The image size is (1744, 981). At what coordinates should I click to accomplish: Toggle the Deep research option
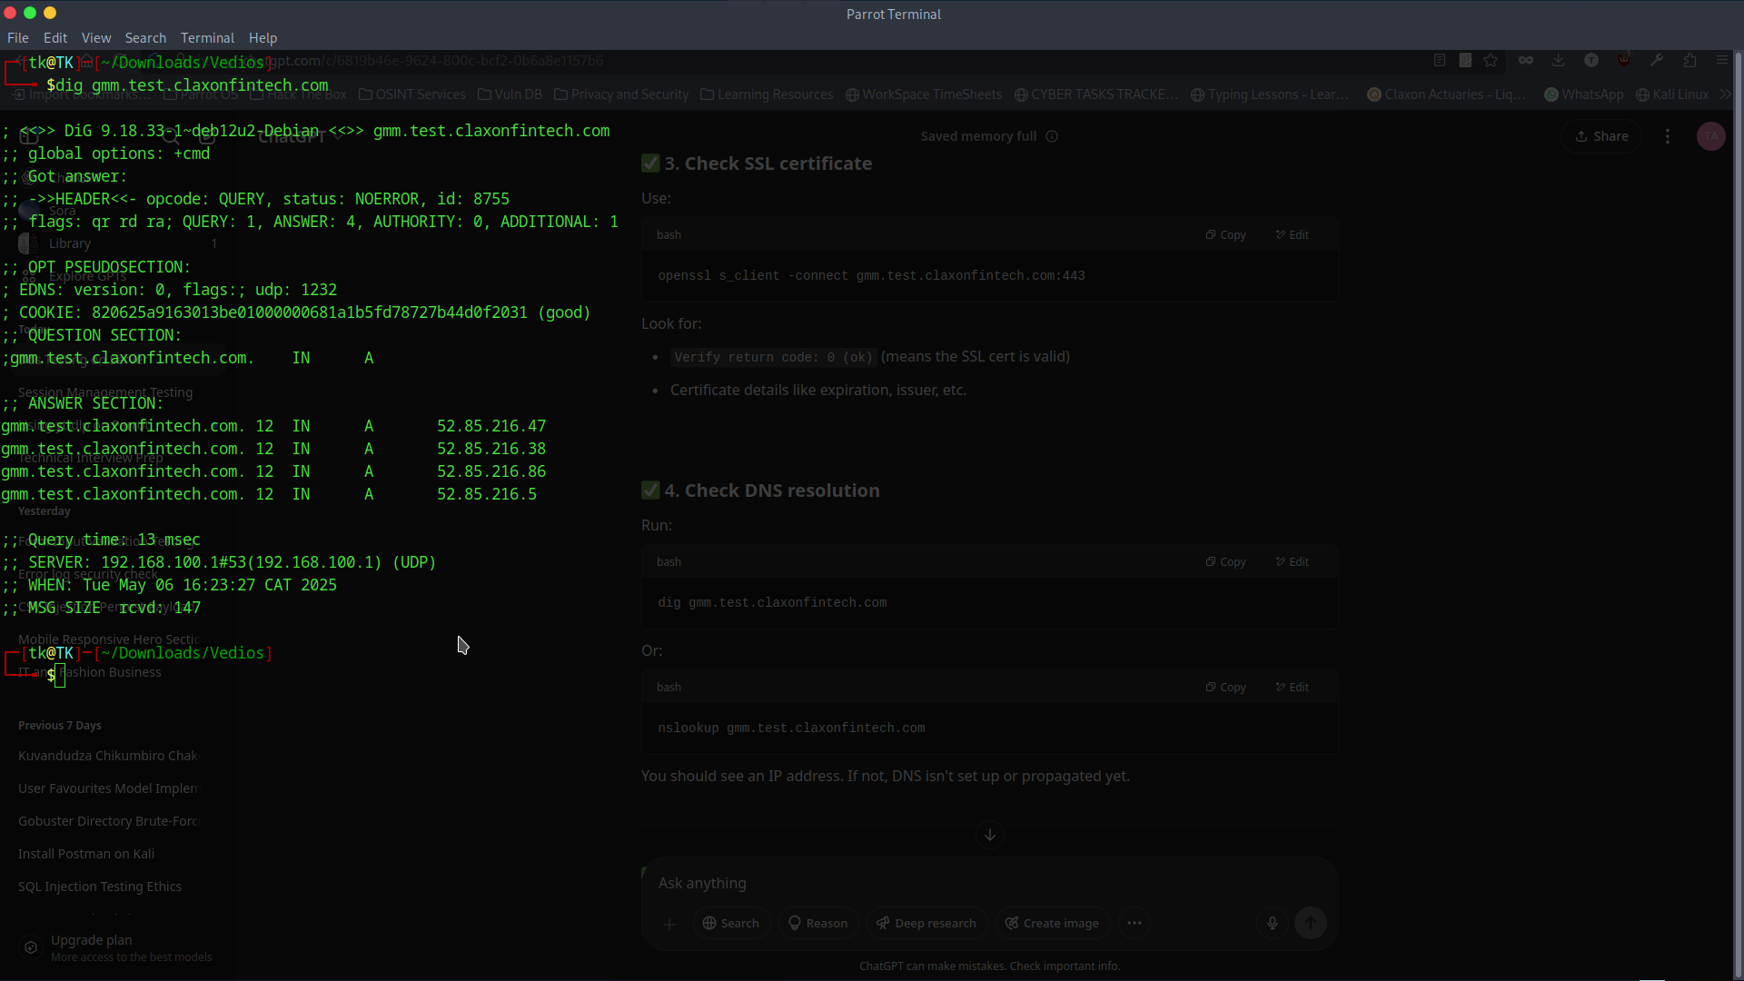coord(926,923)
